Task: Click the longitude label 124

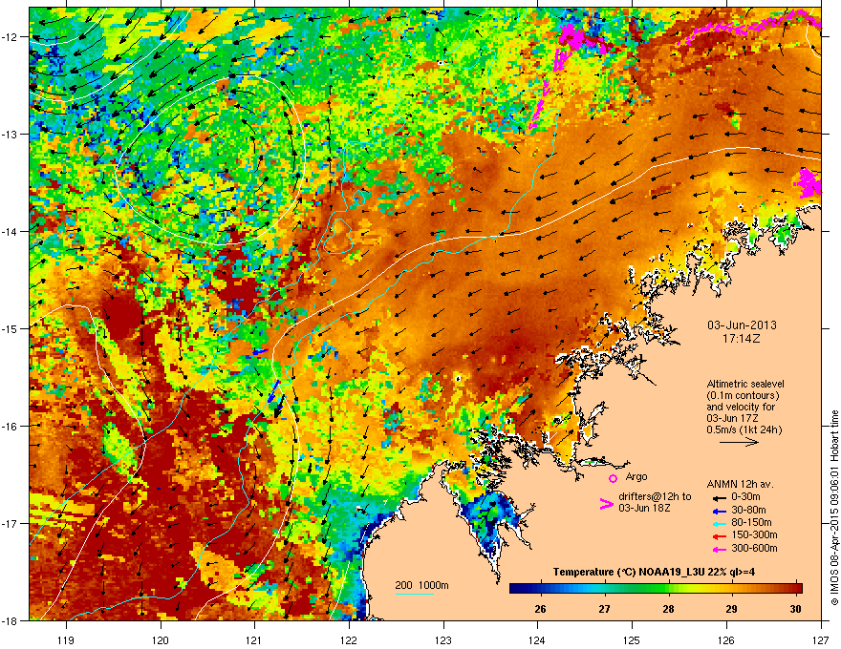Action: pyautogui.click(x=537, y=639)
